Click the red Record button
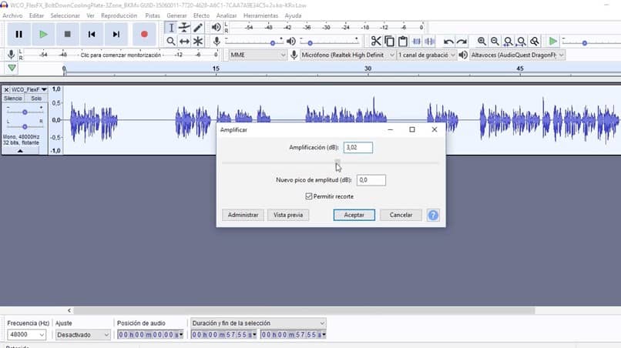Viewport: 621px width, 348px height. coord(144,34)
